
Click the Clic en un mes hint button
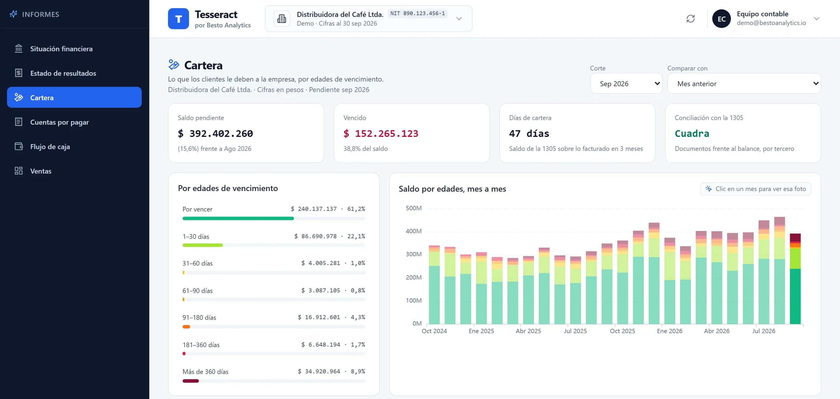(x=755, y=189)
